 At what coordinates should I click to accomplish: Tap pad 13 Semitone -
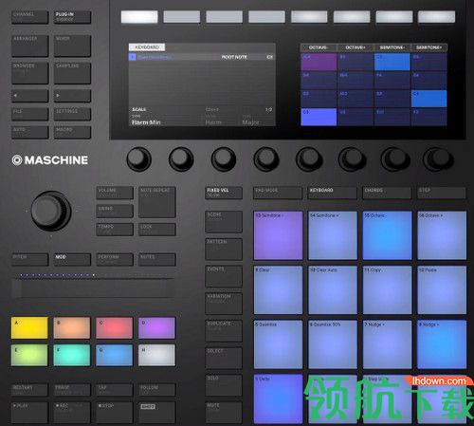pyautogui.click(x=278, y=235)
